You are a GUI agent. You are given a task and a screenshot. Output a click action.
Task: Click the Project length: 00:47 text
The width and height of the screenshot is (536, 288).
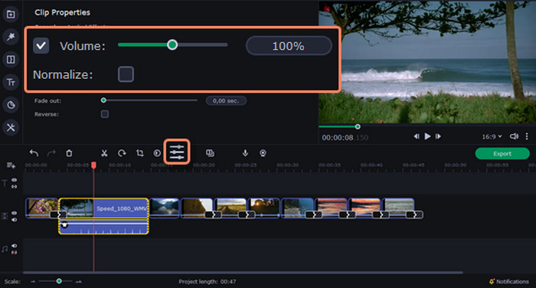coord(208,282)
